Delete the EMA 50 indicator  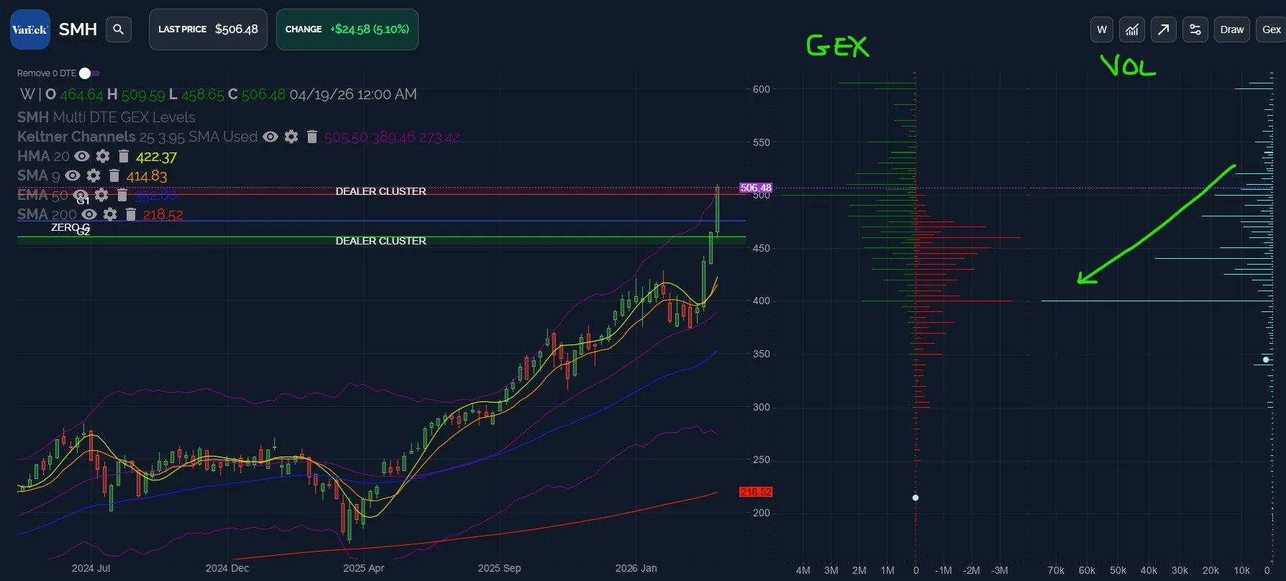point(122,195)
